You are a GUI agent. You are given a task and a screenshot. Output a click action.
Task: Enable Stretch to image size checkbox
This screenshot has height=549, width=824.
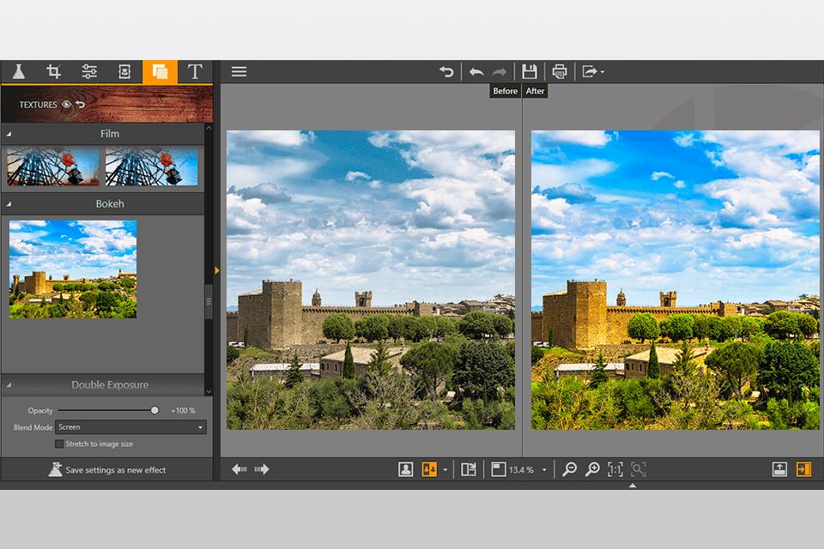click(59, 444)
